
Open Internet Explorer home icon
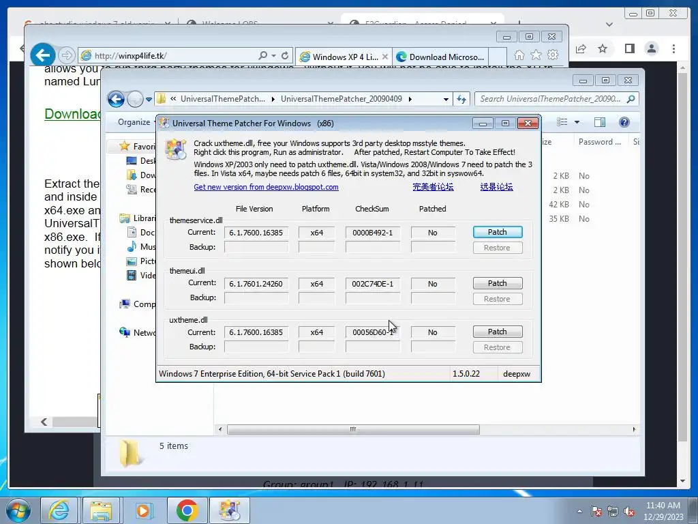519,55
